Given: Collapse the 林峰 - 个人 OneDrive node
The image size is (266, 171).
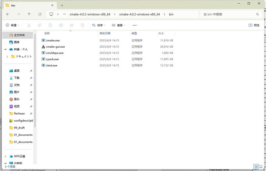Looking at the screenshot, I should click(x=6, y=49).
